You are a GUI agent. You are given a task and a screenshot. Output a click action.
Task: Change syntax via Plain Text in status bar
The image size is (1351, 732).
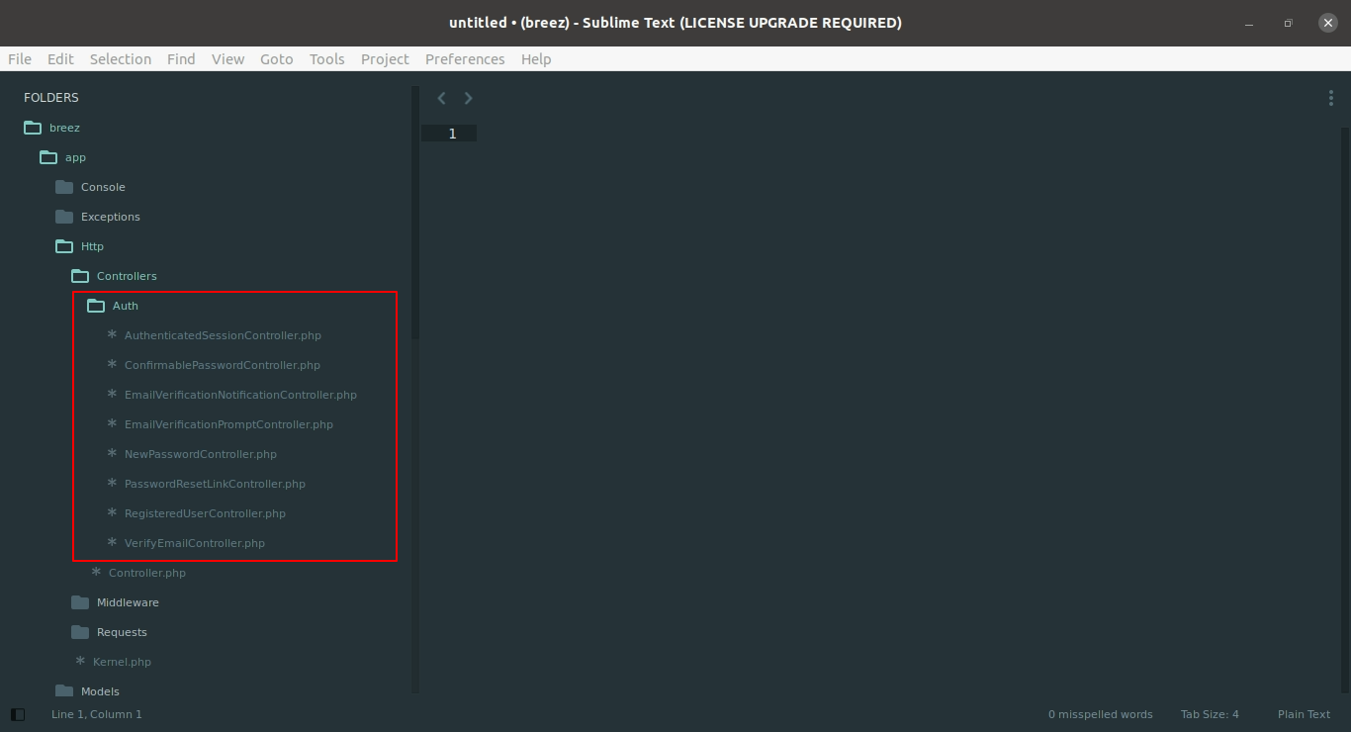[1304, 714]
